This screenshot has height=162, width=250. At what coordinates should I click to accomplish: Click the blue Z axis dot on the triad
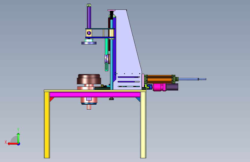pos(19,144)
